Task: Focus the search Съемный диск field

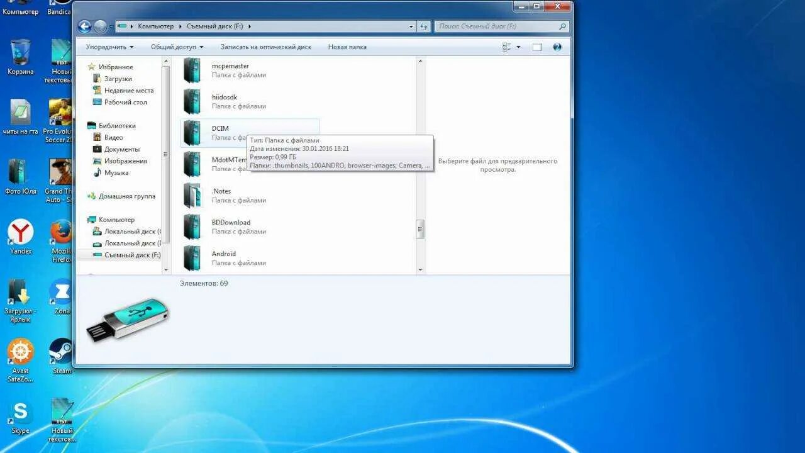Action: [x=501, y=26]
